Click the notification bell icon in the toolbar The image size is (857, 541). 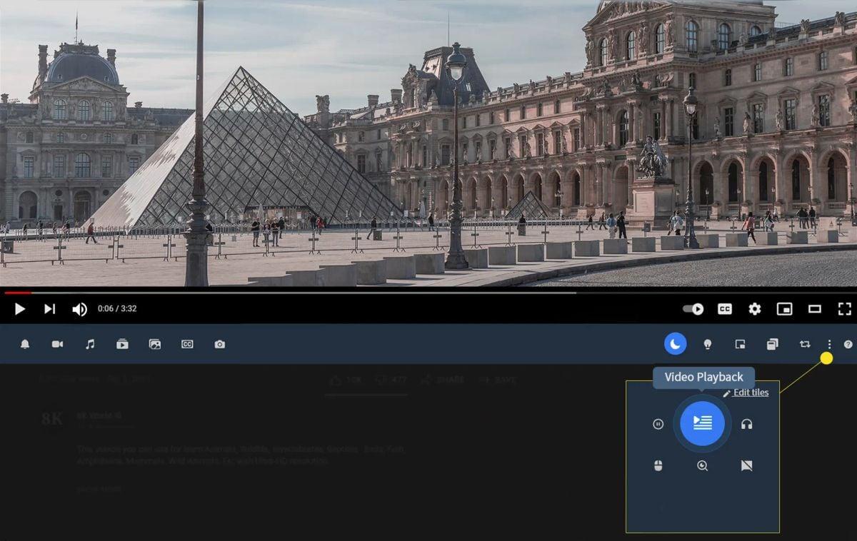click(25, 344)
